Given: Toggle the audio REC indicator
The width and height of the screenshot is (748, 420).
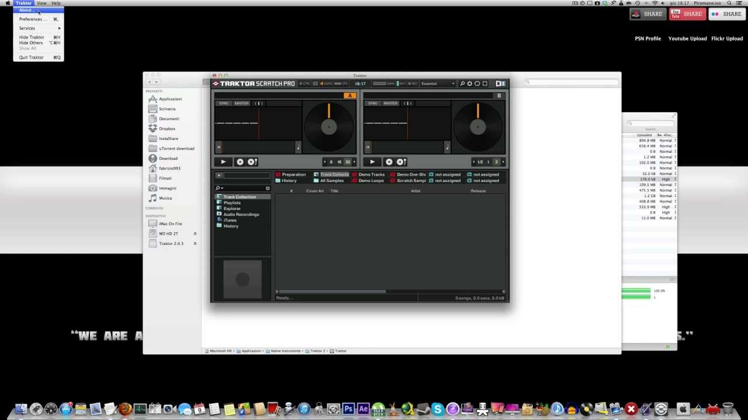Looking at the screenshot, I should (x=413, y=83).
